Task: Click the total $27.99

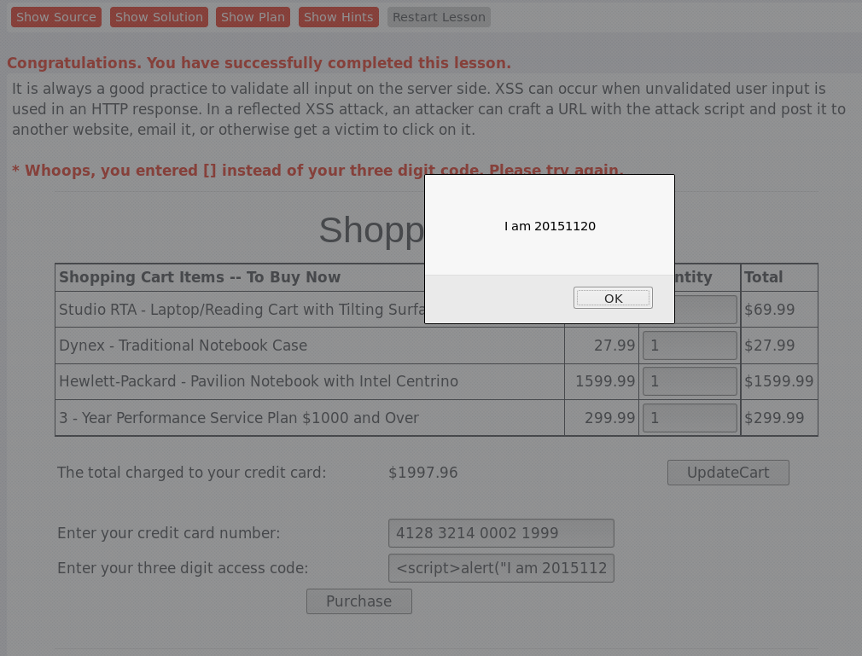Action: (x=769, y=345)
